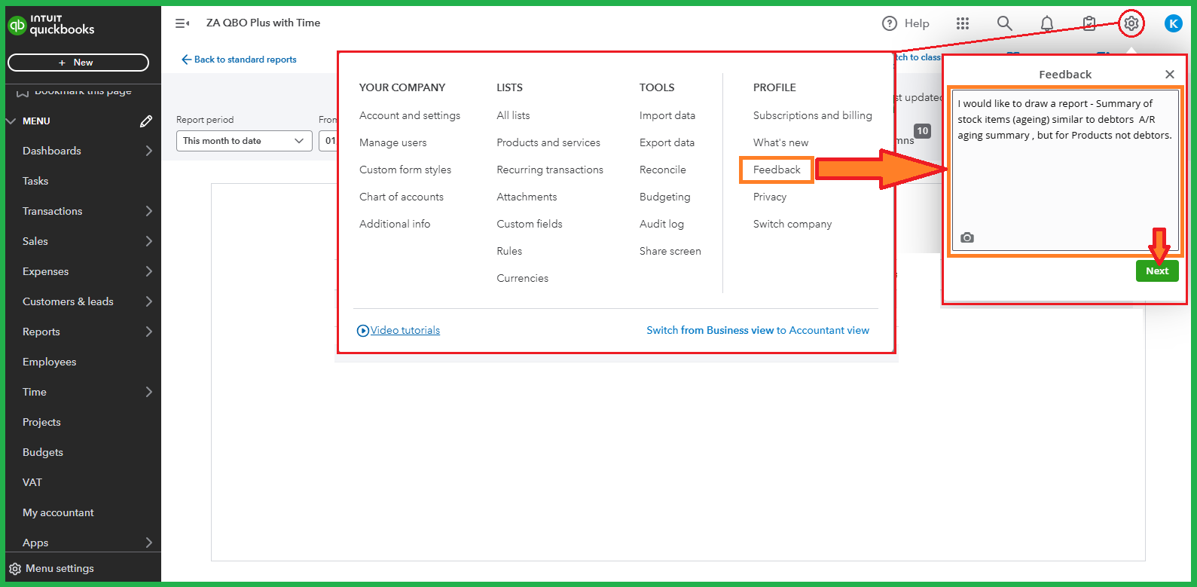
Task: Select Switch company
Action: (x=792, y=224)
